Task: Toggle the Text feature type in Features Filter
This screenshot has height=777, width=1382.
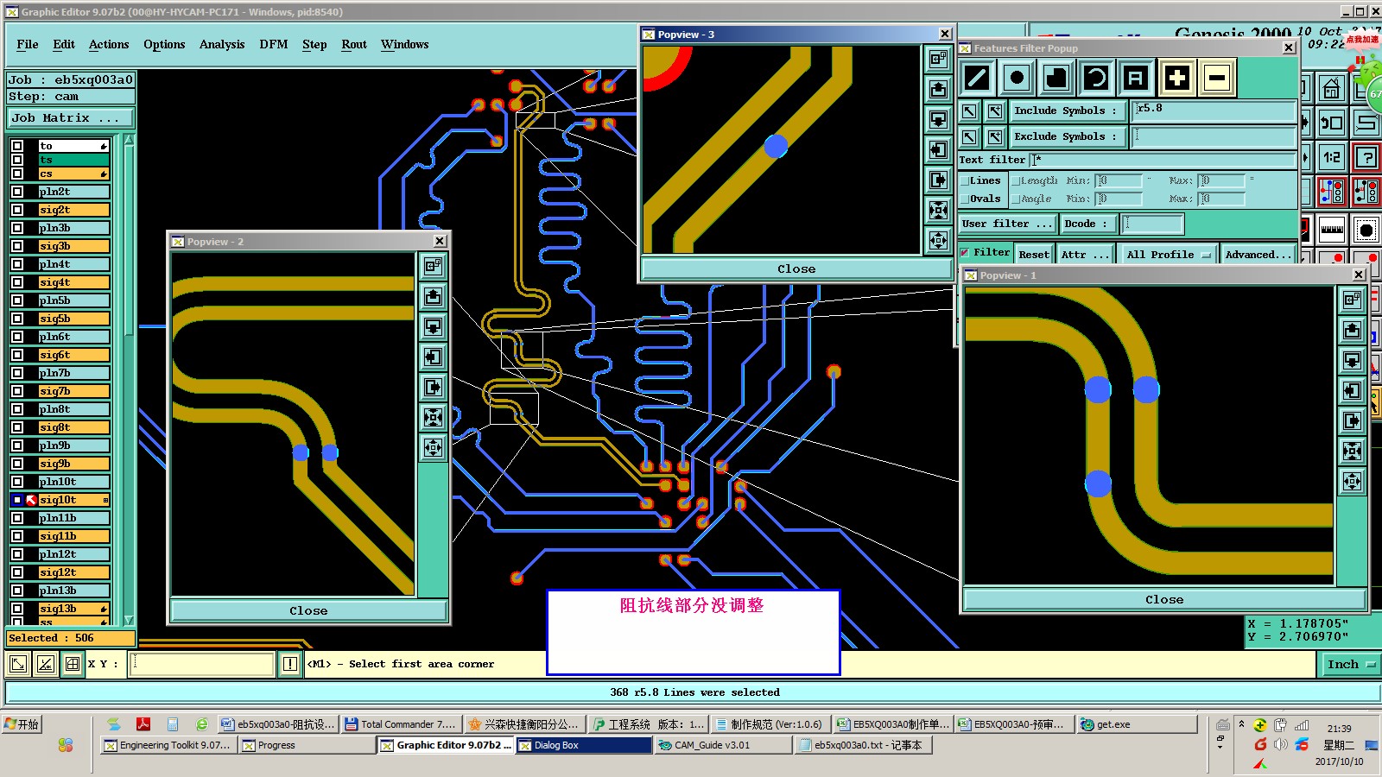Action: [1136, 79]
